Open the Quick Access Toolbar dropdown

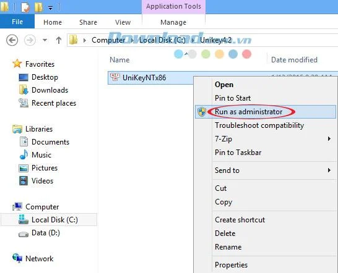tap(50, 8)
